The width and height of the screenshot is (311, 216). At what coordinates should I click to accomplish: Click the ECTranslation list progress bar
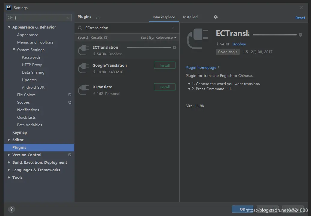[149, 47]
